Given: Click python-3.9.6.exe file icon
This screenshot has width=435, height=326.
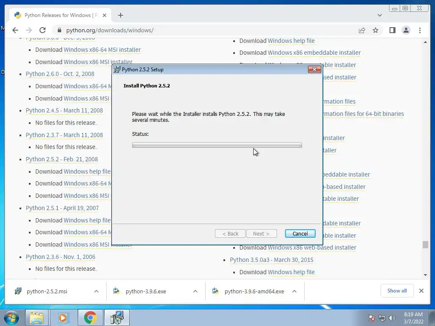Looking at the screenshot, I should [116, 291].
